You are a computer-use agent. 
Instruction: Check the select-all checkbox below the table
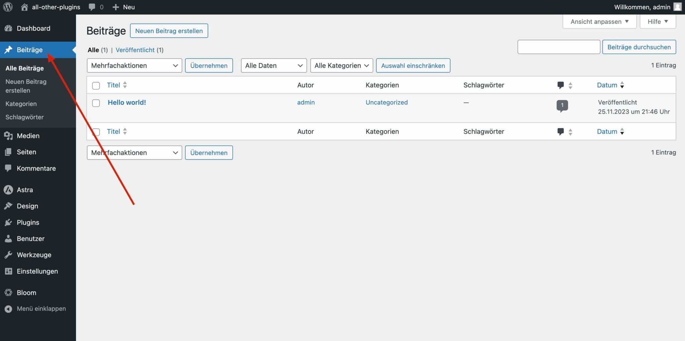click(x=96, y=132)
